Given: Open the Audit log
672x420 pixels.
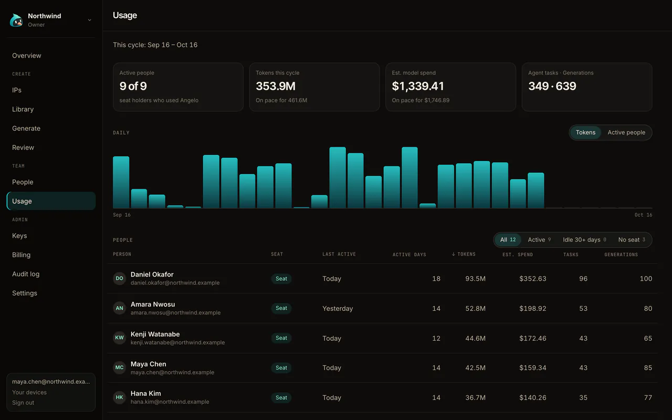Looking at the screenshot, I should coord(51,274).
